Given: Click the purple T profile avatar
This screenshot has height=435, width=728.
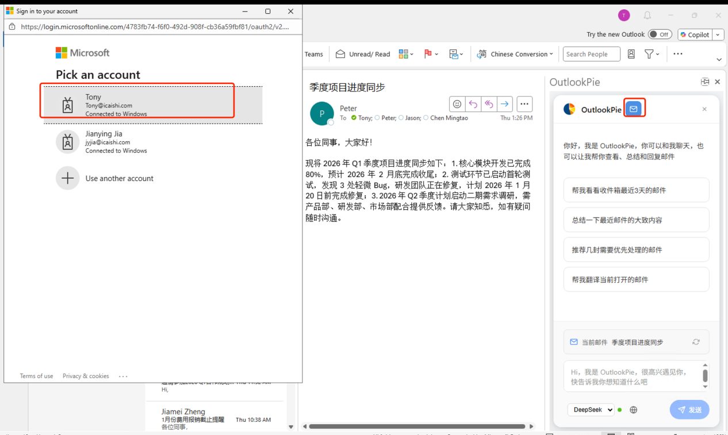Looking at the screenshot, I should tap(624, 16).
